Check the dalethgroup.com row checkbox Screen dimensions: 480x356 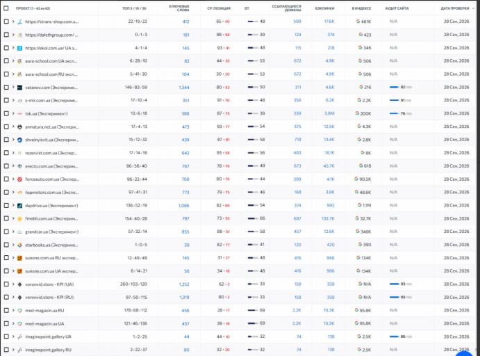coord(6,35)
